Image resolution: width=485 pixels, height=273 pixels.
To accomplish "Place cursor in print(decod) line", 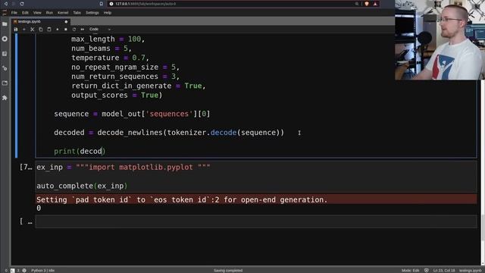I will 80,152.
